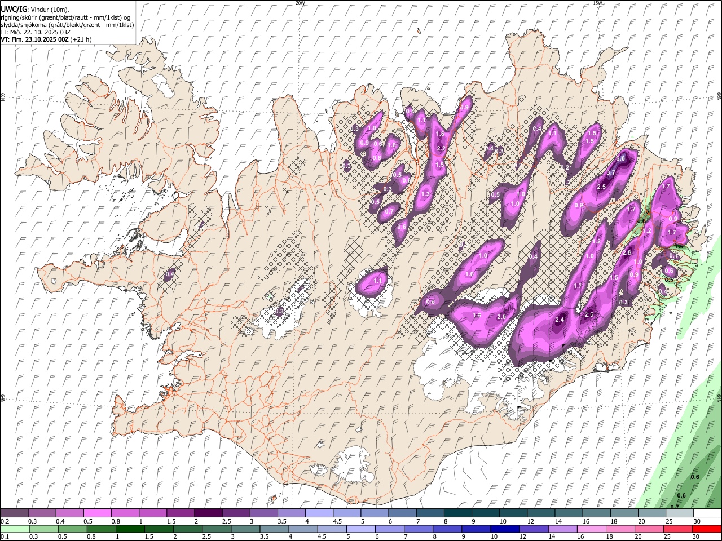The image size is (722, 541).
Task: Click the 'slydda/snjókoma' legend description line
Action: point(67,25)
